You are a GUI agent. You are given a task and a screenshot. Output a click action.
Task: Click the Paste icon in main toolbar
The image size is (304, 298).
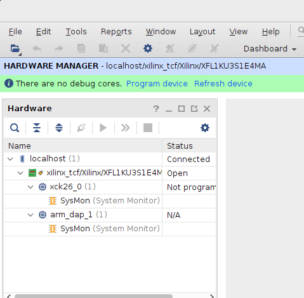tap(103, 49)
